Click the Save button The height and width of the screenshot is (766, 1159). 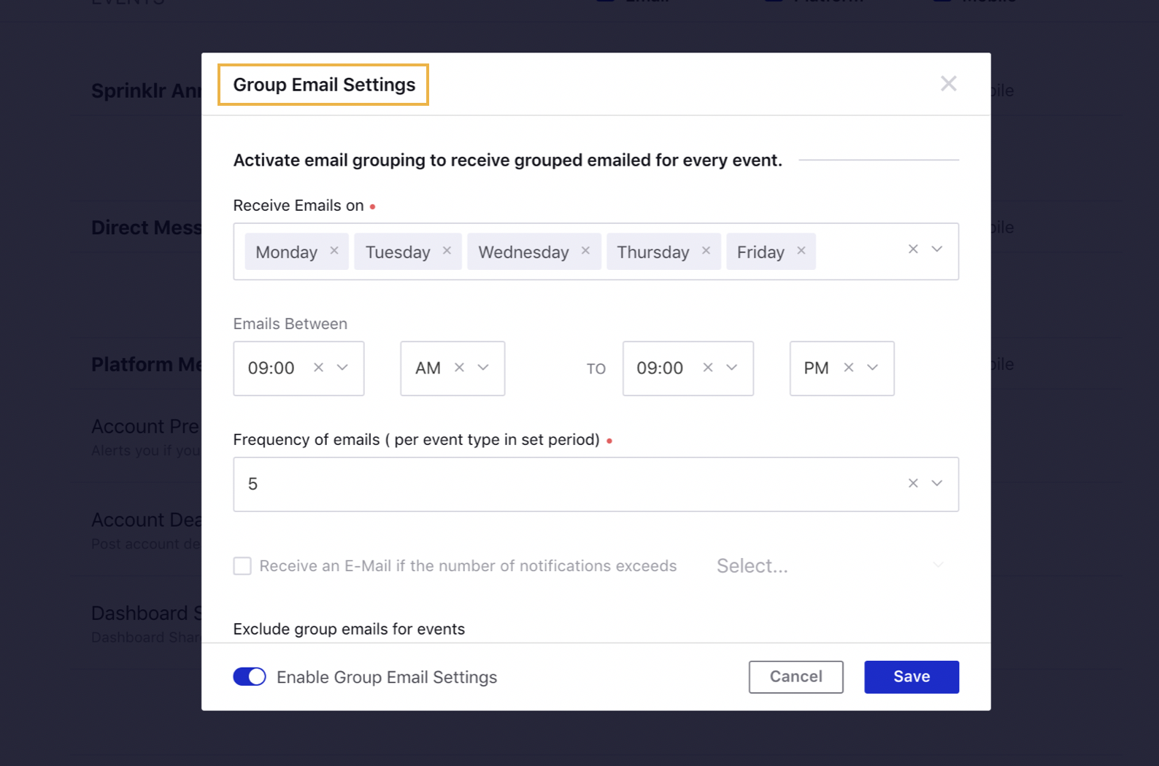[x=912, y=677]
